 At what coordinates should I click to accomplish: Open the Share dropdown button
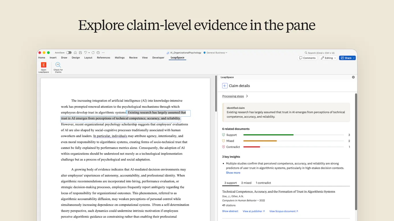coord(347,58)
